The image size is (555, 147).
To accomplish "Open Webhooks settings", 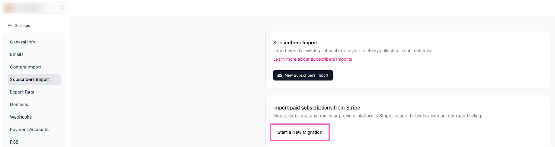I will (21, 117).
